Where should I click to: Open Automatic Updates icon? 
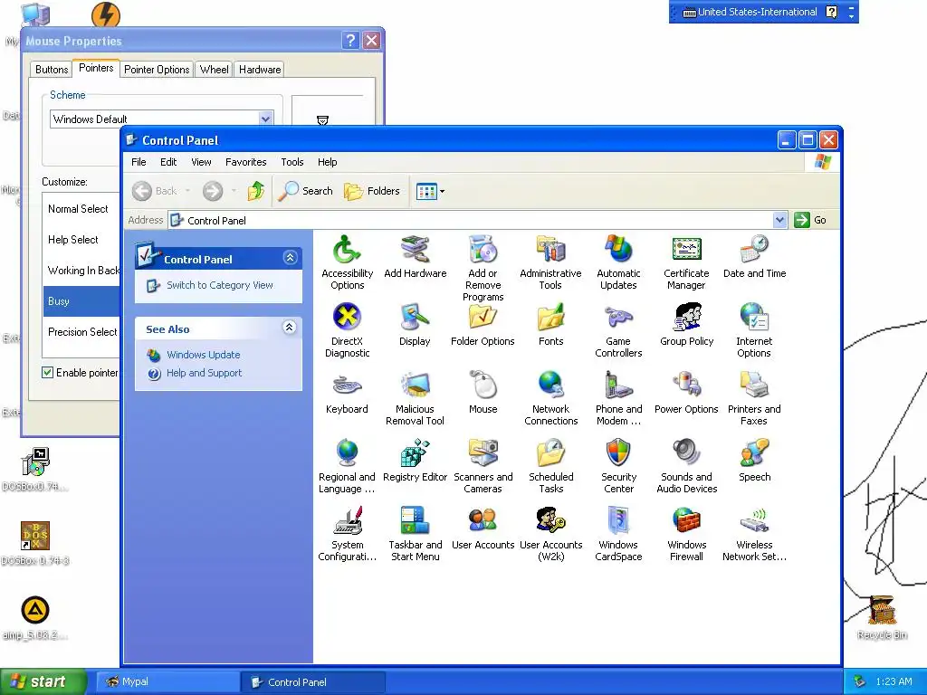(x=618, y=262)
